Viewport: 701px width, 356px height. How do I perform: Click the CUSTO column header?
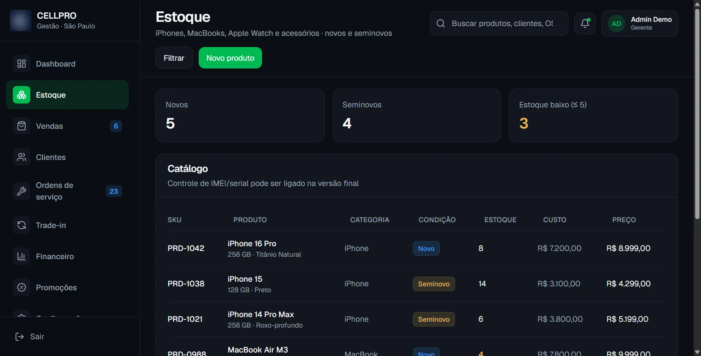click(x=555, y=220)
